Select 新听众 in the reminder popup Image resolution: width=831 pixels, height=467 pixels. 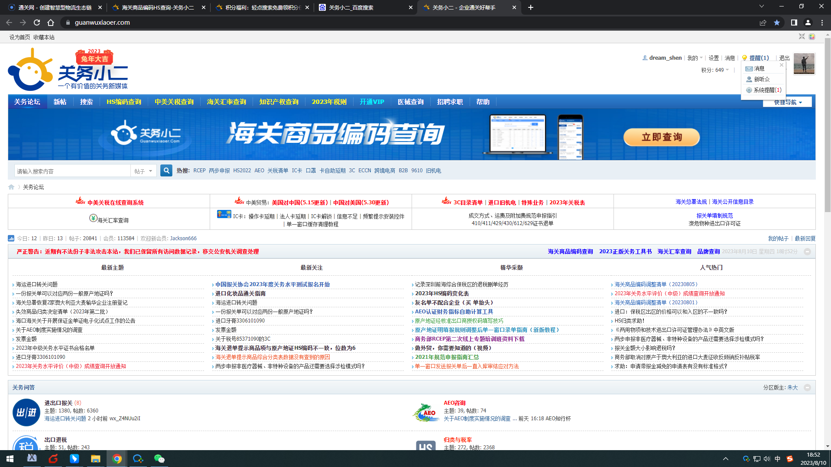[757, 79]
